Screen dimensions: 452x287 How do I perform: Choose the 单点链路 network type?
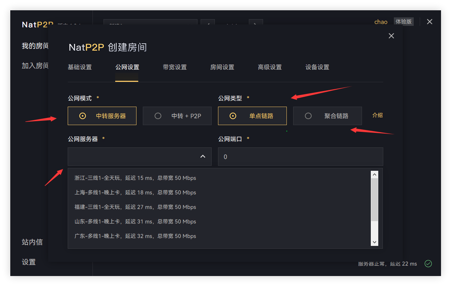point(252,116)
